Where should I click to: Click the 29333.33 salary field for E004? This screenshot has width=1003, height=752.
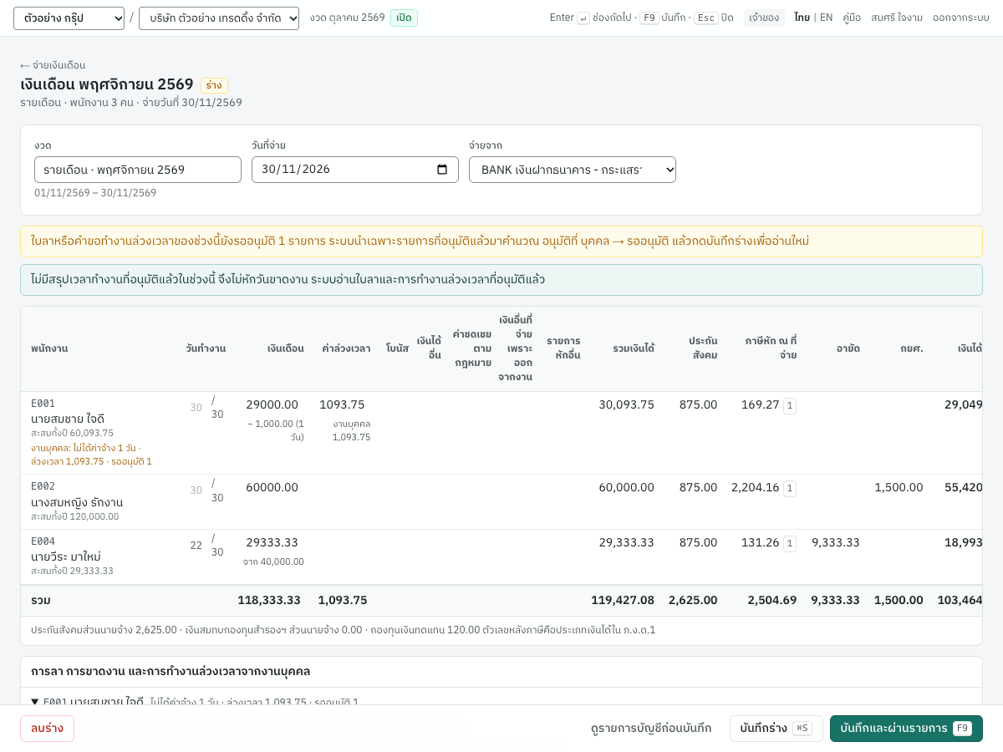pos(272,542)
